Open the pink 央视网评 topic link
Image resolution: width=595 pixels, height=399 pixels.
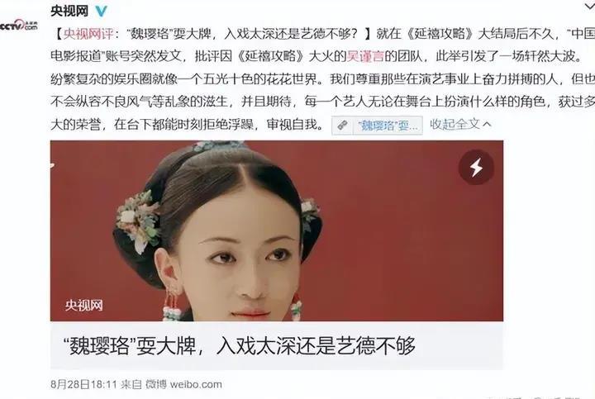pos(88,34)
